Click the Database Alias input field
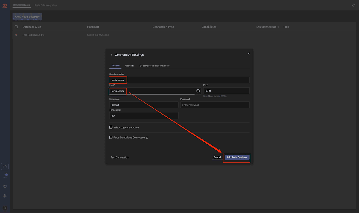Screen dimensions: 359x213 point(179,80)
